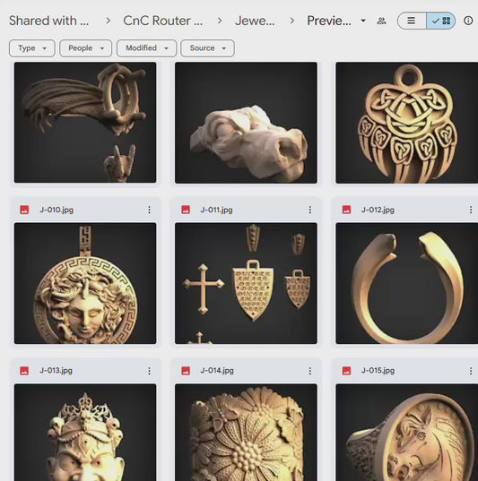Expand the Modified filter
Viewport: 478px width, 481px height.
(x=146, y=48)
